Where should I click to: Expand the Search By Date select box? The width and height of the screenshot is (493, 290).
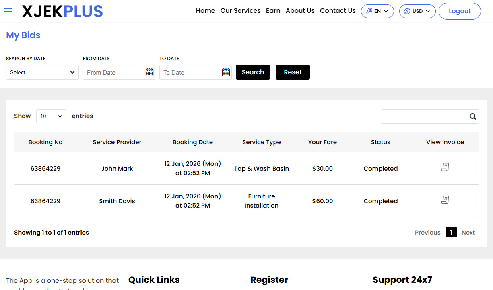[x=42, y=73]
